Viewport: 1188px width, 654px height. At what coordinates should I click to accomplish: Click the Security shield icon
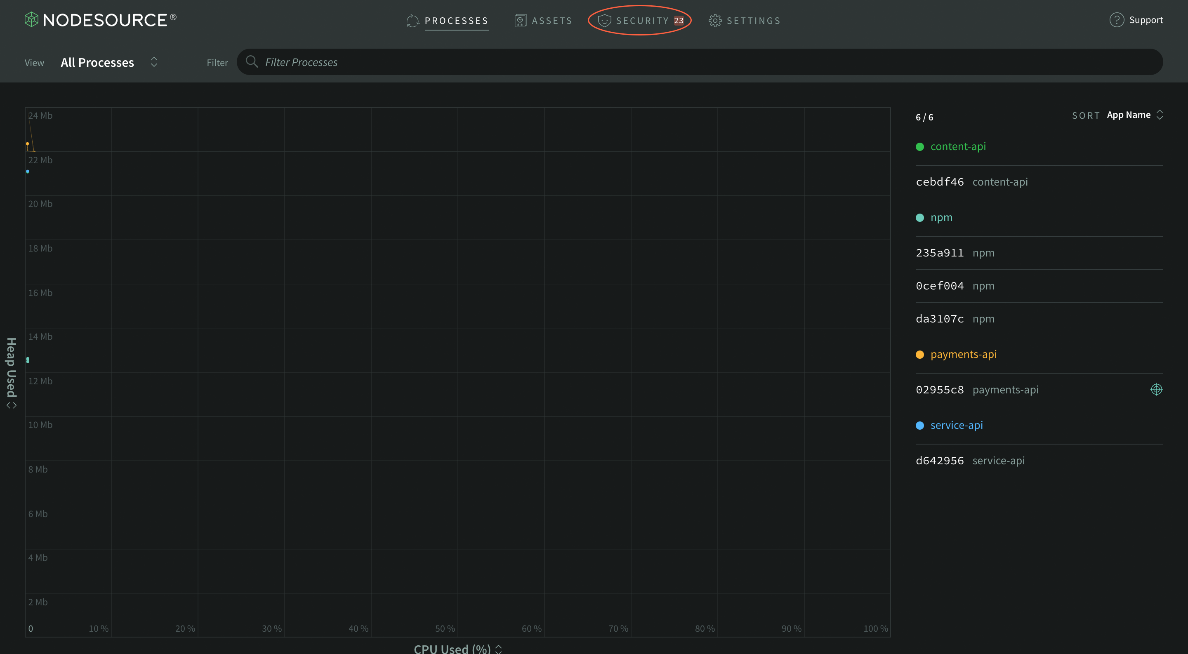point(604,21)
